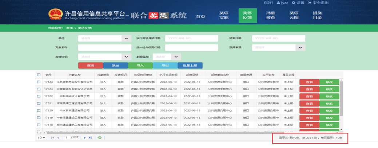This screenshot has height=148, width=378.
Task: Open the 单位 dropdown
Action: point(126,38)
